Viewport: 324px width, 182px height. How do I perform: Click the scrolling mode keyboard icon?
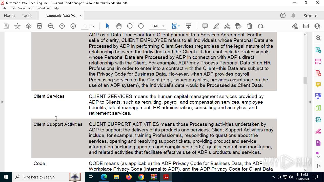point(189,26)
